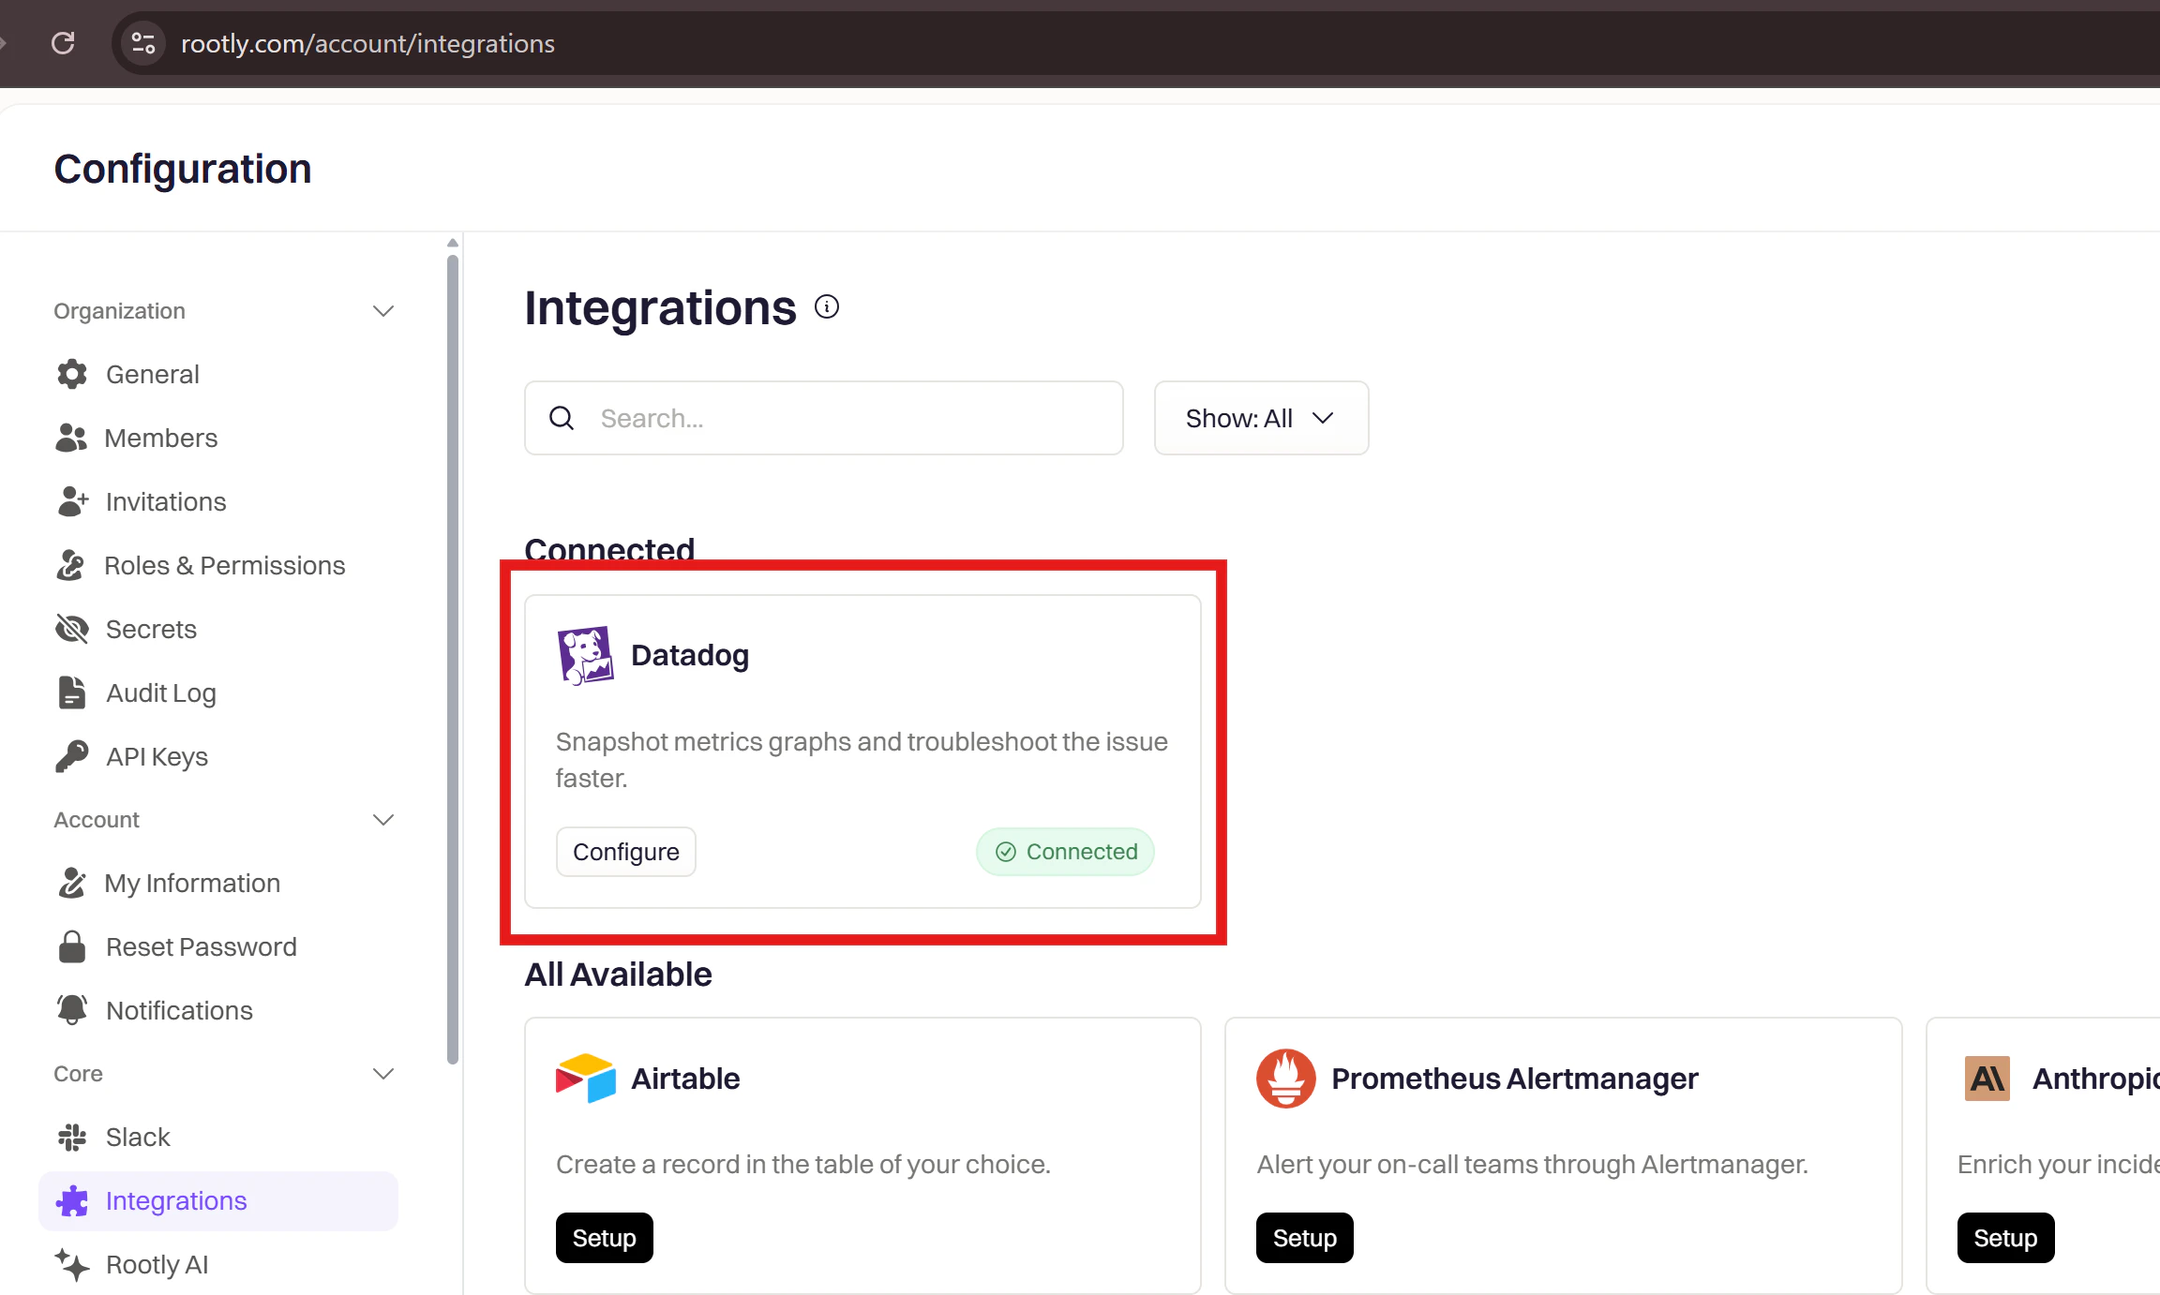Click the Configure button for Datadog

(x=625, y=851)
